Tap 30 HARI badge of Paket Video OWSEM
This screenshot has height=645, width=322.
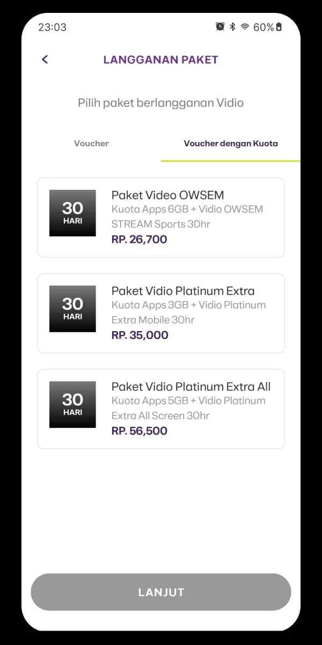[x=72, y=213]
